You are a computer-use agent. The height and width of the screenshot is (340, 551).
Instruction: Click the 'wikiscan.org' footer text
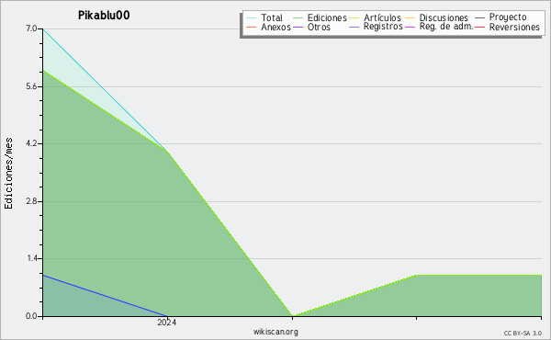click(x=275, y=332)
